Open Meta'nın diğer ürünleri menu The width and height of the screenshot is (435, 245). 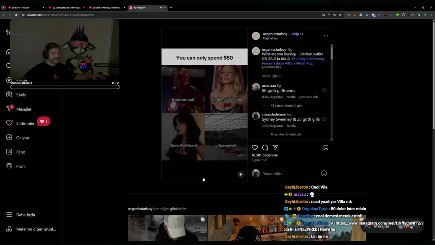(x=31, y=229)
